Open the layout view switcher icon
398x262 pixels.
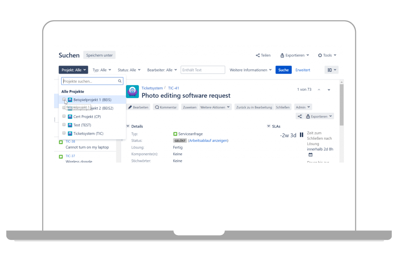[331, 70]
